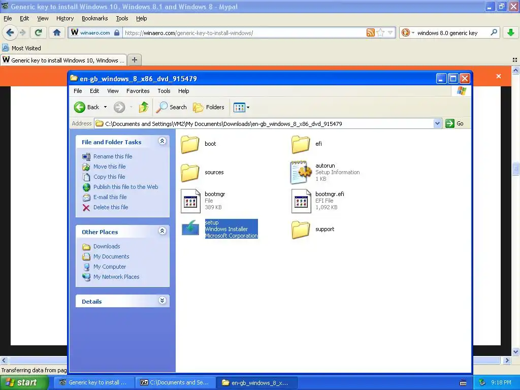
Task: Click the page vertical scrollbar thumb
Action: pyautogui.click(x=515, y=169)
